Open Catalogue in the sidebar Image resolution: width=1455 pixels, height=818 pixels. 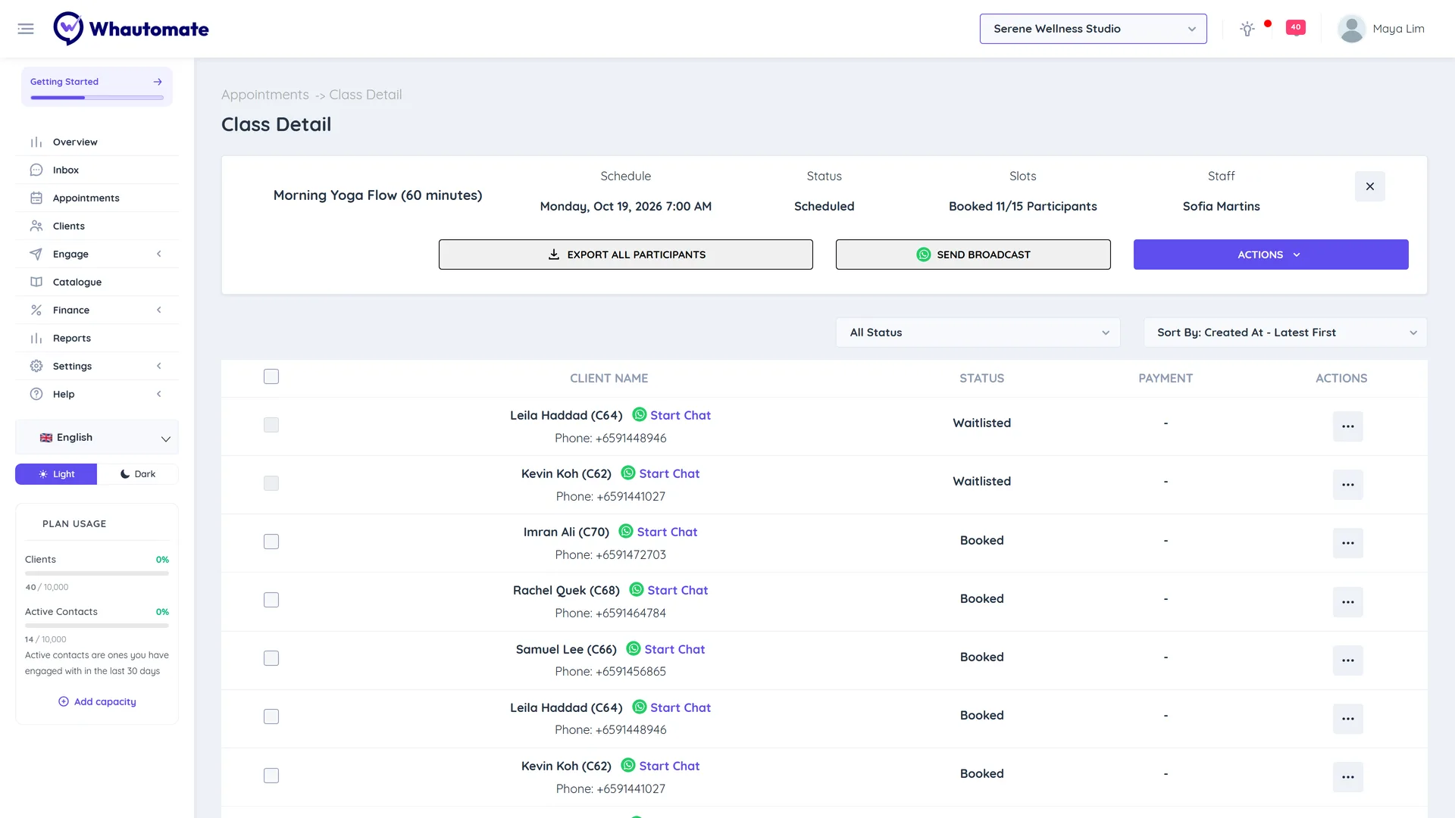[97, 282]
